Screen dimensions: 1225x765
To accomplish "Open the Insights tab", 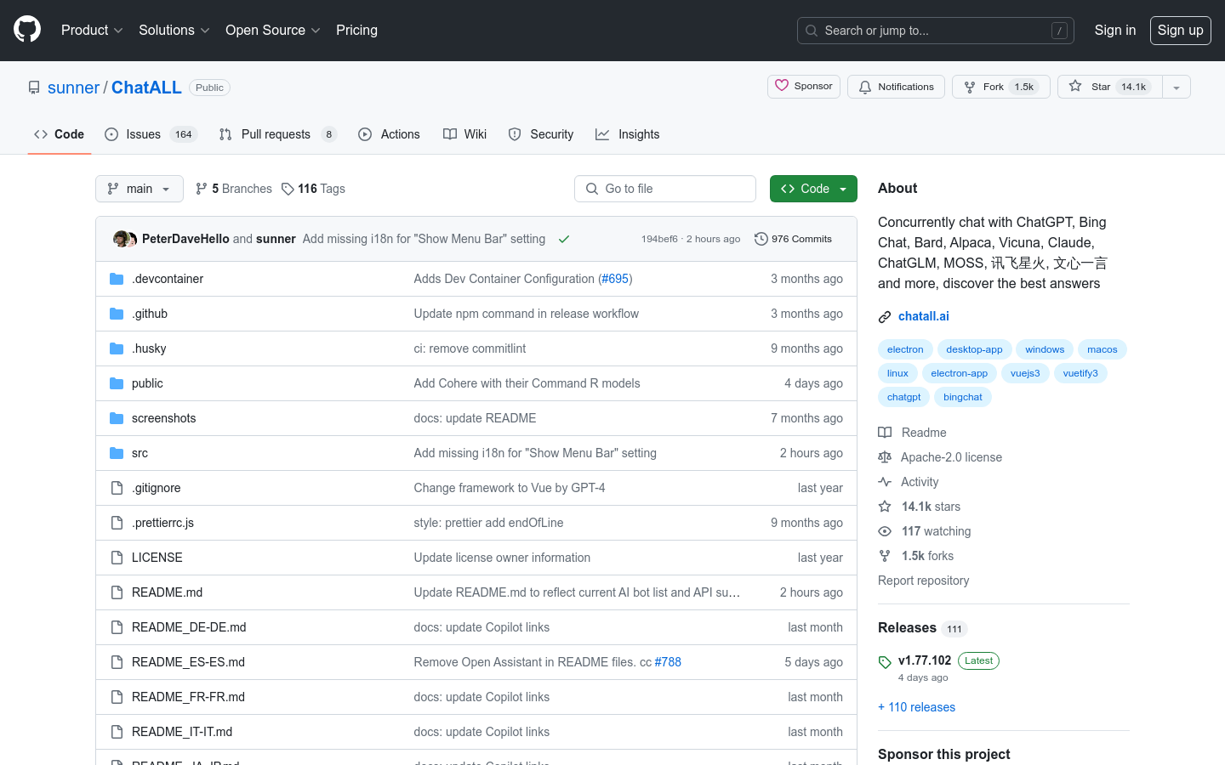I will (x=628, y=134).
